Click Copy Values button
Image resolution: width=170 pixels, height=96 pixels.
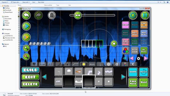pos(126,42)
